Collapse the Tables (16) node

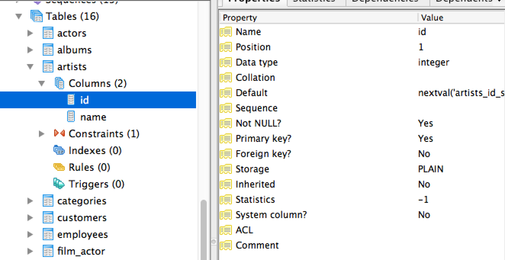pos(18,17)
